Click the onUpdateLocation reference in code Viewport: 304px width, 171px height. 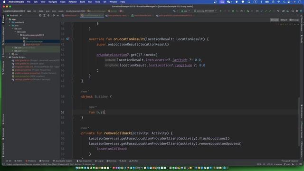[x=112, y=55]
